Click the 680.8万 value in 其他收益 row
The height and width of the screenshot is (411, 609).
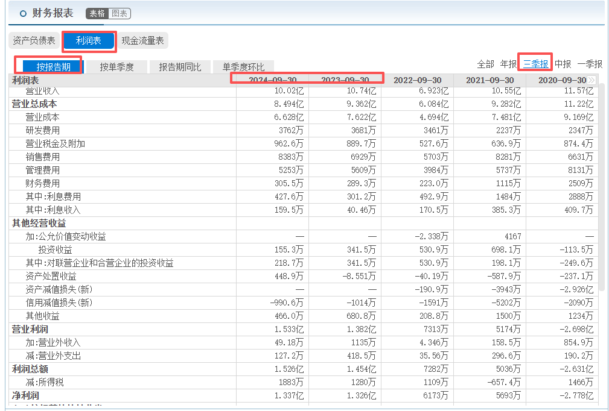[361, 316]
